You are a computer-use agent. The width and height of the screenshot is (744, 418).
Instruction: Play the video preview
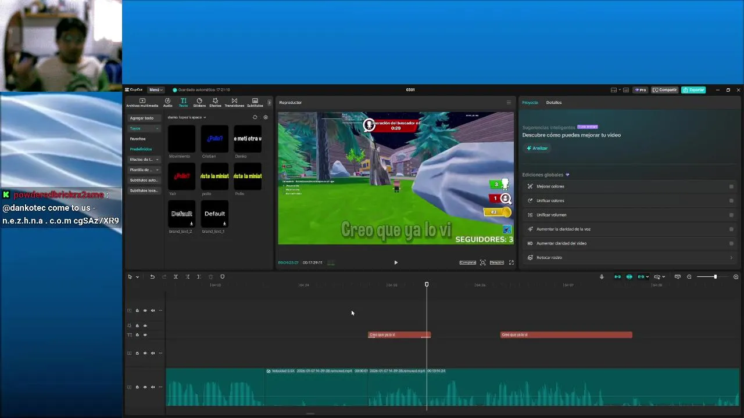(396, 262)
